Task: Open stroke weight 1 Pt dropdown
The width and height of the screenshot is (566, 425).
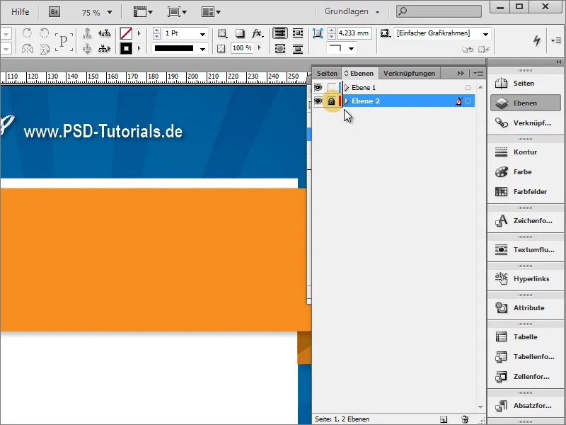Action: (x=203, y=34)
